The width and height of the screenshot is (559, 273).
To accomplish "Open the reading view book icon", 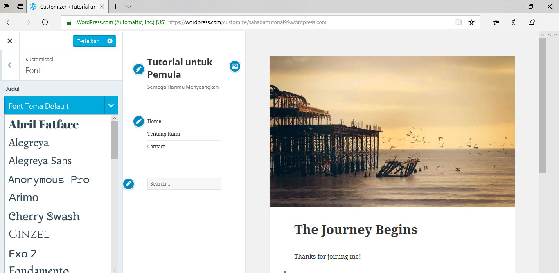I will [x=458, y=22].
